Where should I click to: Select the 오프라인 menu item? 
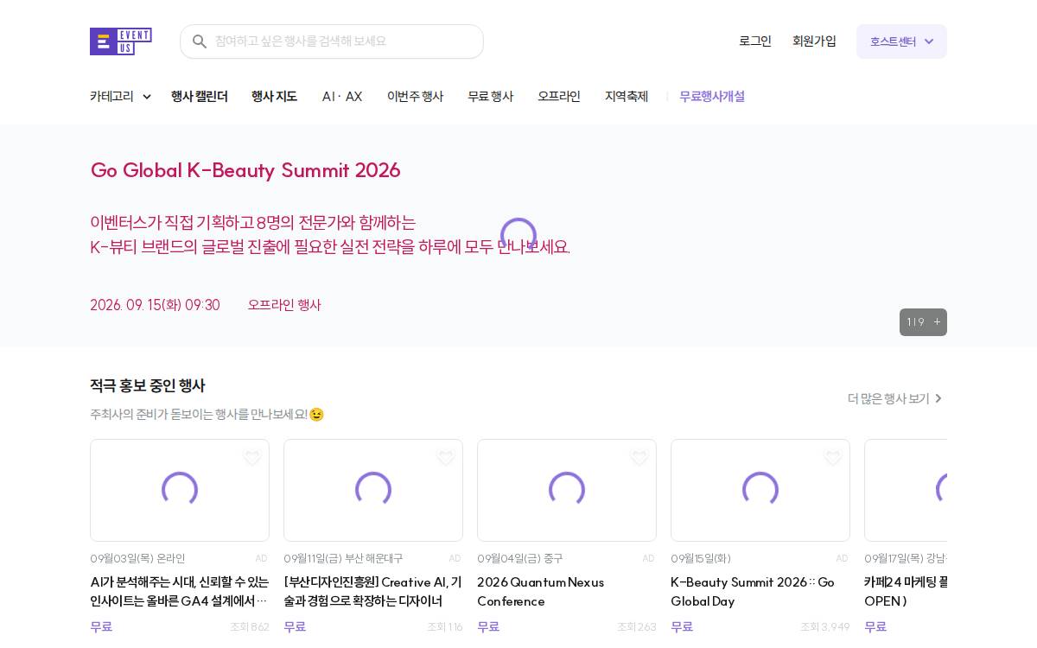pyautogui.click(x=559, y=97)
